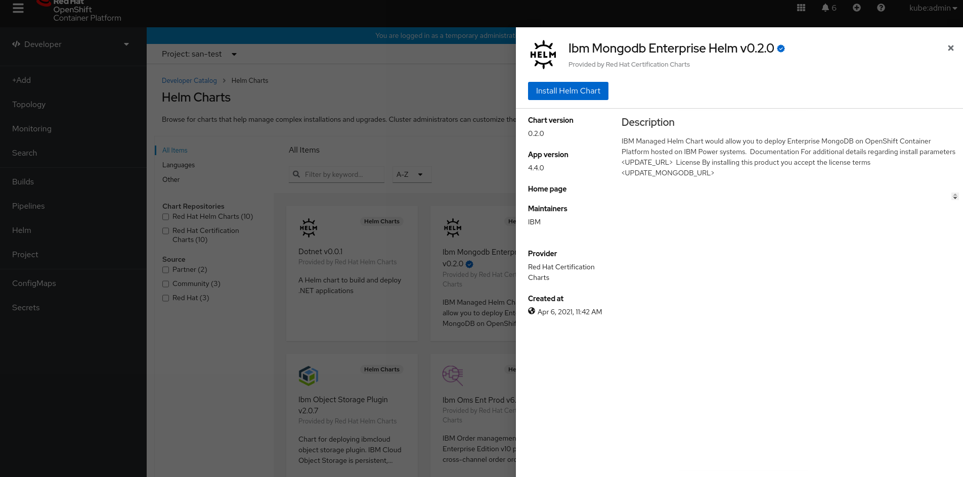The width and height of the screenshot is (963, 477).
Task: Click the maintainer name IBM
Action: [x=534, y=222]
